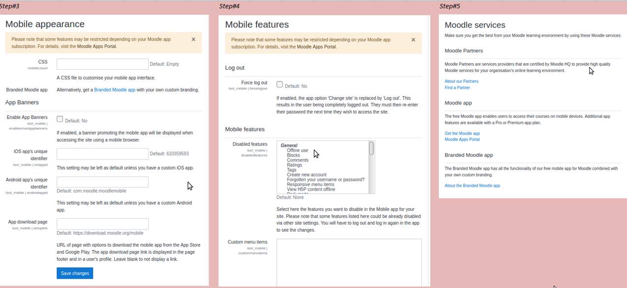Dismiss the Mobile appearance notice with X
The height and width of the screenshot is (288, 627).
[x=193, y=39]
